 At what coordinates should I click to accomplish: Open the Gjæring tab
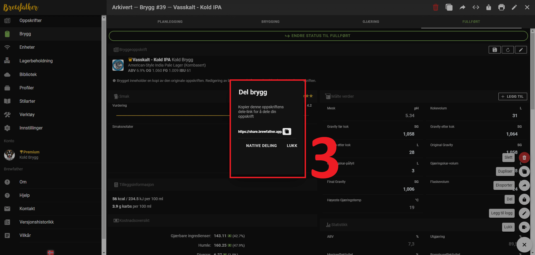point(371,22)
